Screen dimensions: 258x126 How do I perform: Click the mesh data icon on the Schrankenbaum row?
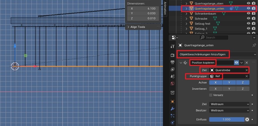coord(224,14)
